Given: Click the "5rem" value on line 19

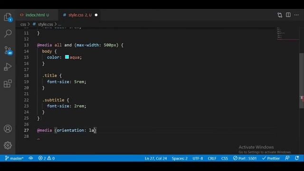Looking at the screenshot, I should 79,82.
